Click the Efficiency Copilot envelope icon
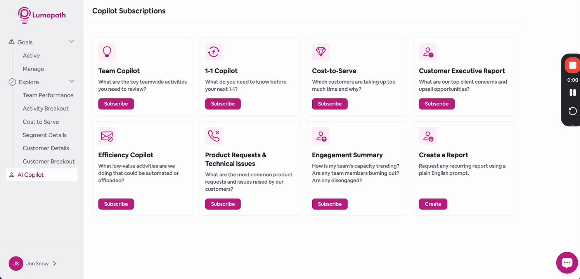580x279 pixels. coord(107,136)
